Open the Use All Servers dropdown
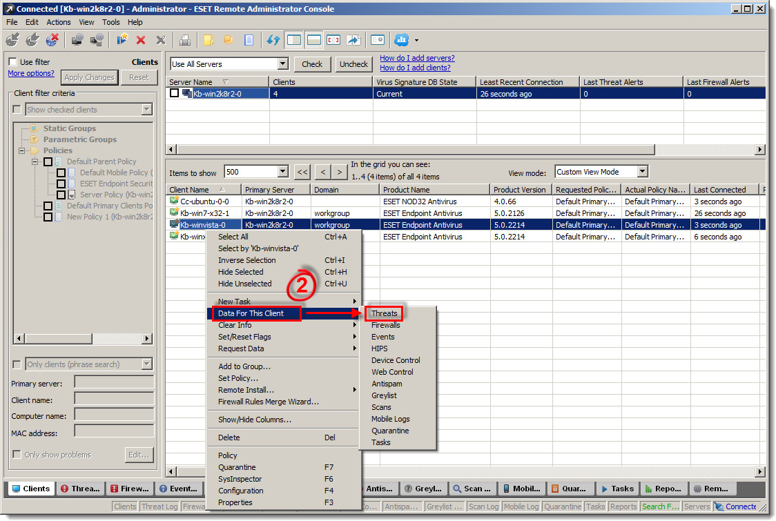The image size is (776, 521). [282, 63]
